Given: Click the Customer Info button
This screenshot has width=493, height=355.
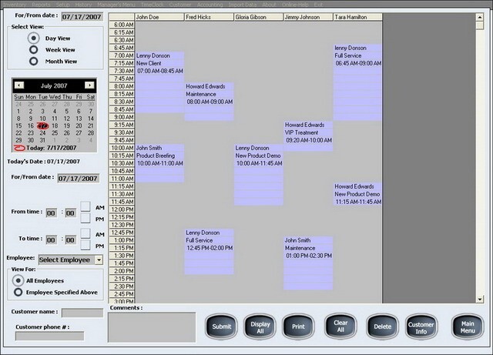Looking at the screenshot, I should [x=421, y=327].
